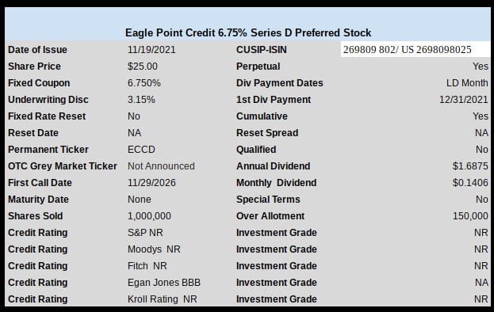Click the Fixed Coupon 6.750% value

click(x=144, y=83)
